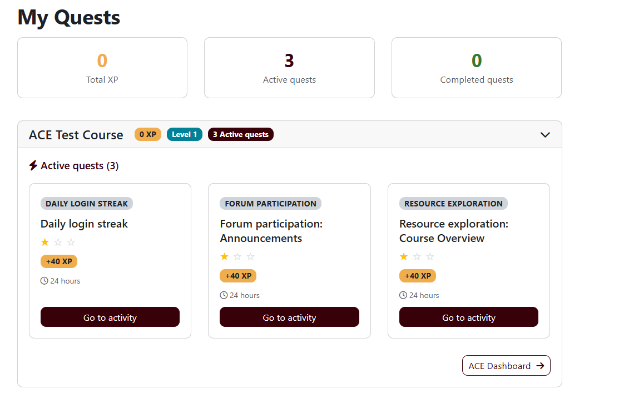Select the Completed quests summary card
Image resolution: width=619 pixels, height=399 pixels.
[477, 68]
